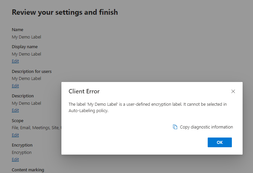This screenshot has width=253, height=173.
Task: Click the user-defined encryption label error message
Action: tap(148, 107)
